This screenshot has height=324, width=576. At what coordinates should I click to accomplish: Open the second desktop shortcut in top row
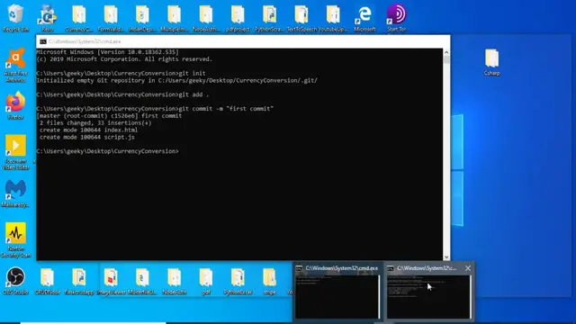click(48, 18)
